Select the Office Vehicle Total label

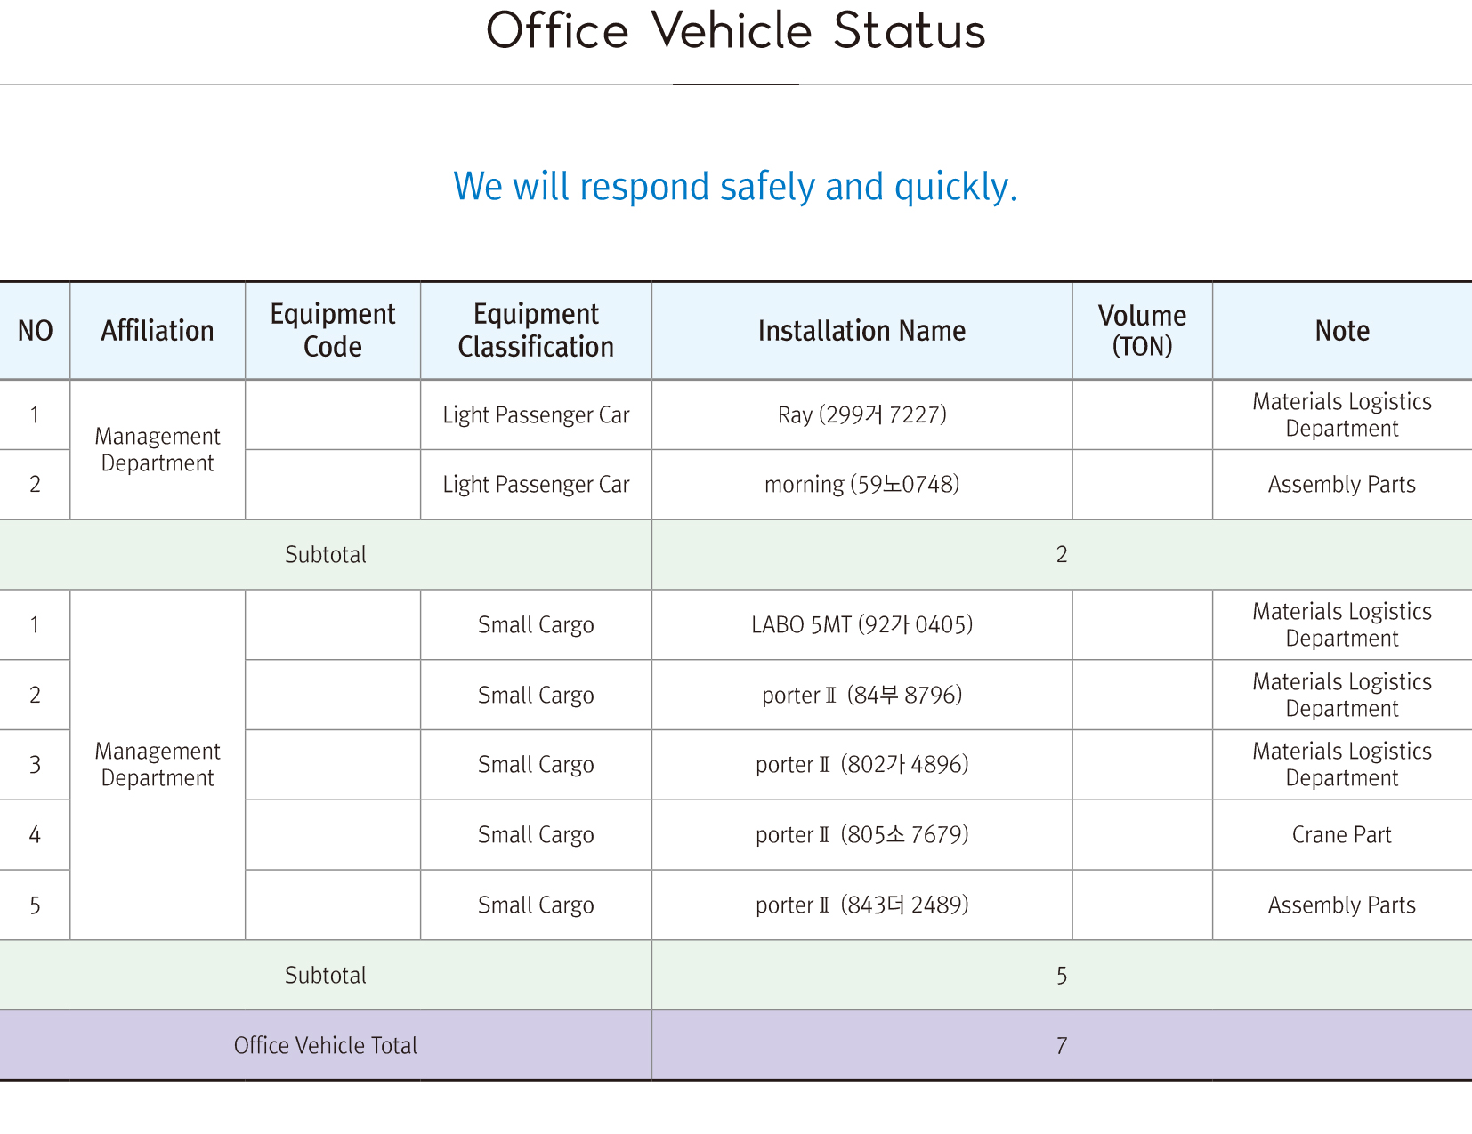click(x=325, y=1046)
